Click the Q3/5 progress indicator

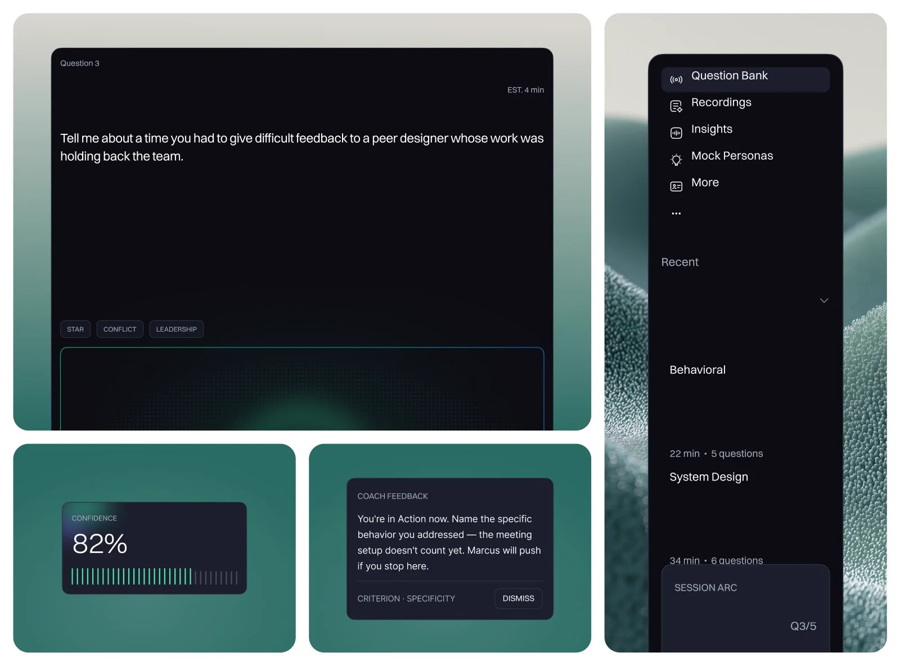point(803,626)
